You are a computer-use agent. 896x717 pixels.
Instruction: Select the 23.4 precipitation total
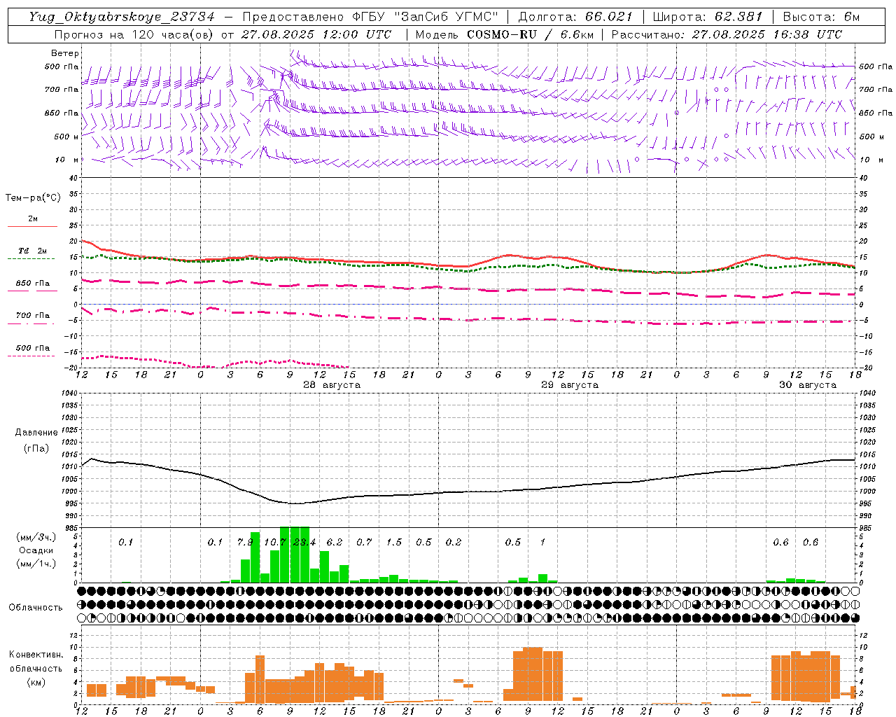304,542
